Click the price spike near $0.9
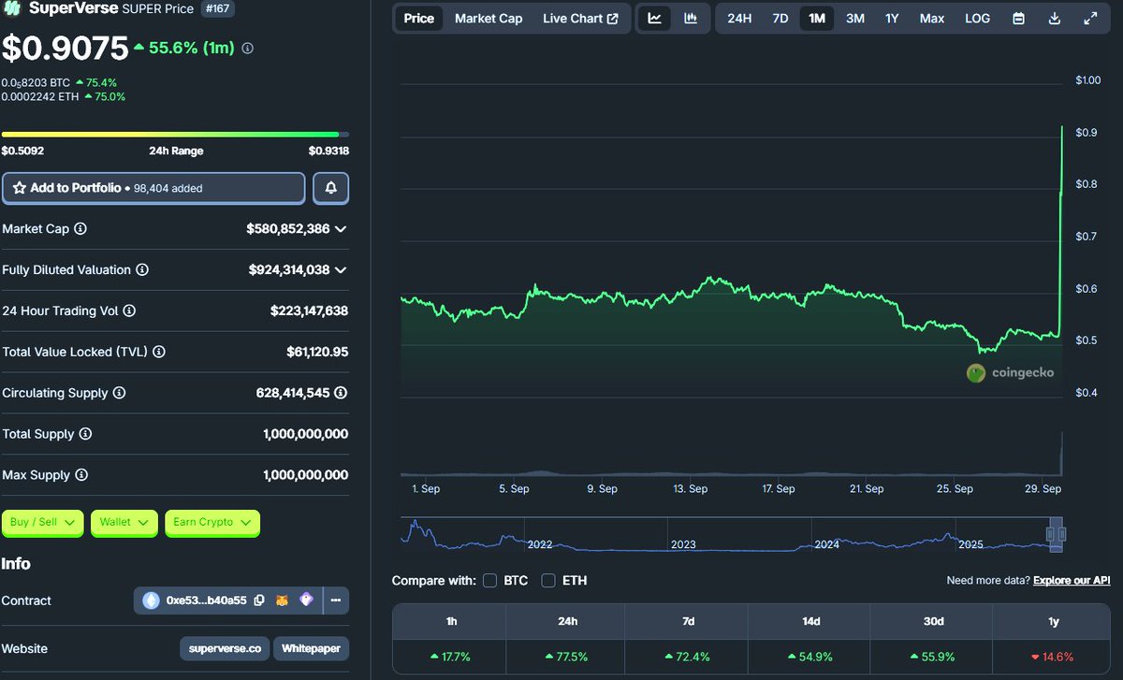The height and width of the screenshot is (680, 1123). click(1061, 131)
